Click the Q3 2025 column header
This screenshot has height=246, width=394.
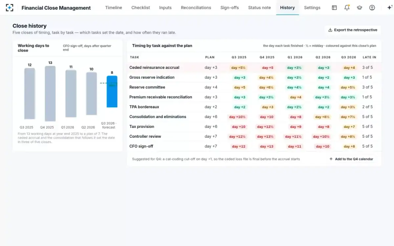(x=239, y=57)
